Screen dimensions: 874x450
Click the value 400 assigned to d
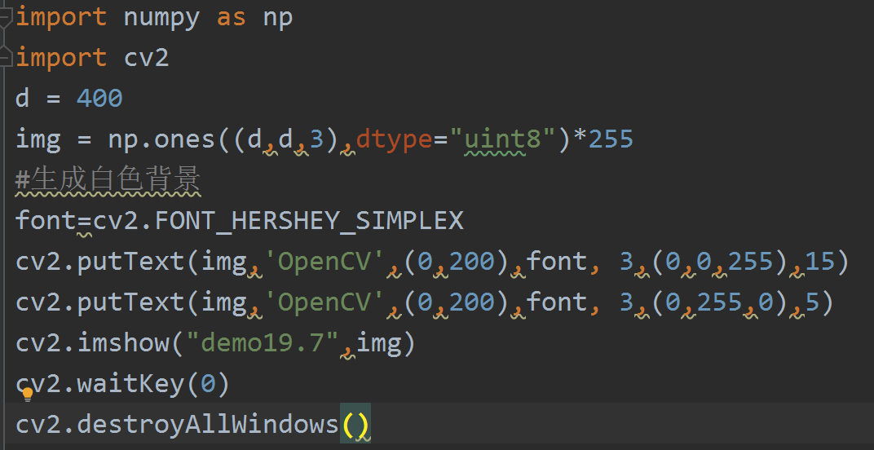pos(99,99)
